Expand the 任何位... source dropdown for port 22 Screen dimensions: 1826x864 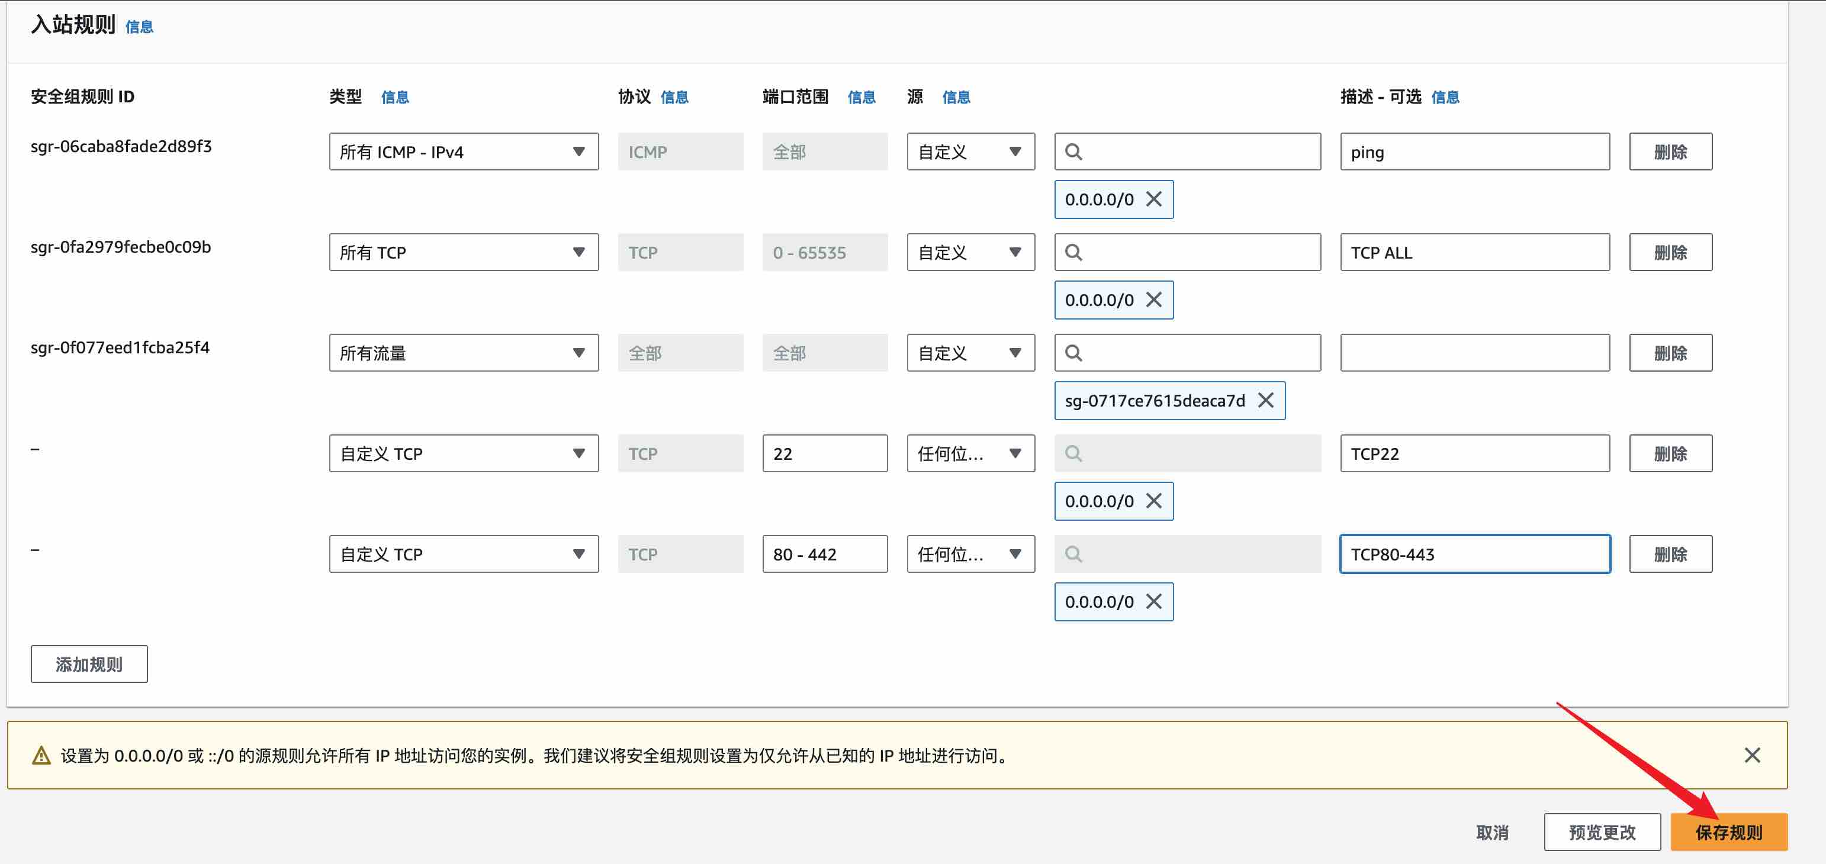(970, 453)
